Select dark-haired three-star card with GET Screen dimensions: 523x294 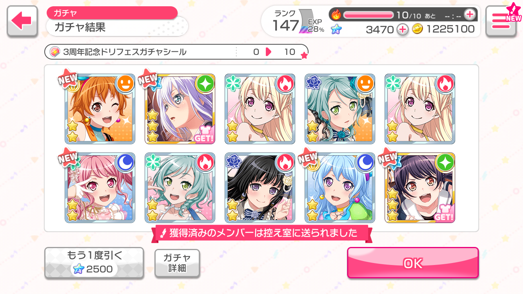point(420,188)
